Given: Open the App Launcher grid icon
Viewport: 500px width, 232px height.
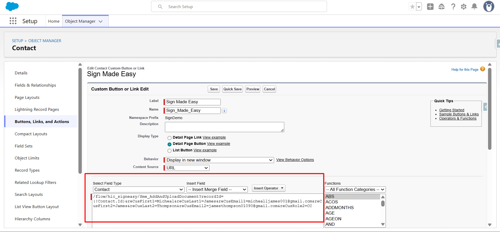Looking at the screenshot, I should [x=13, y=21].
